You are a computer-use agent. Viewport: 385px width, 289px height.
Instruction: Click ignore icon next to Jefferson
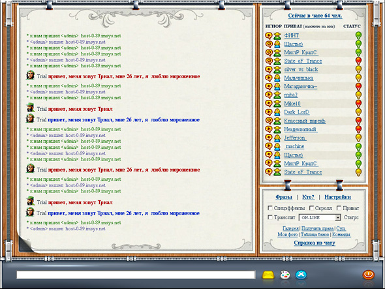269,138
